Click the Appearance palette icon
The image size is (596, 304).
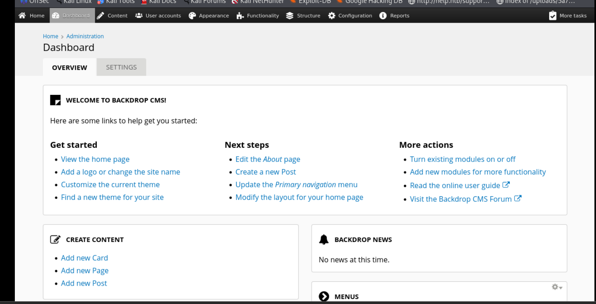click(x=192, y=16)
